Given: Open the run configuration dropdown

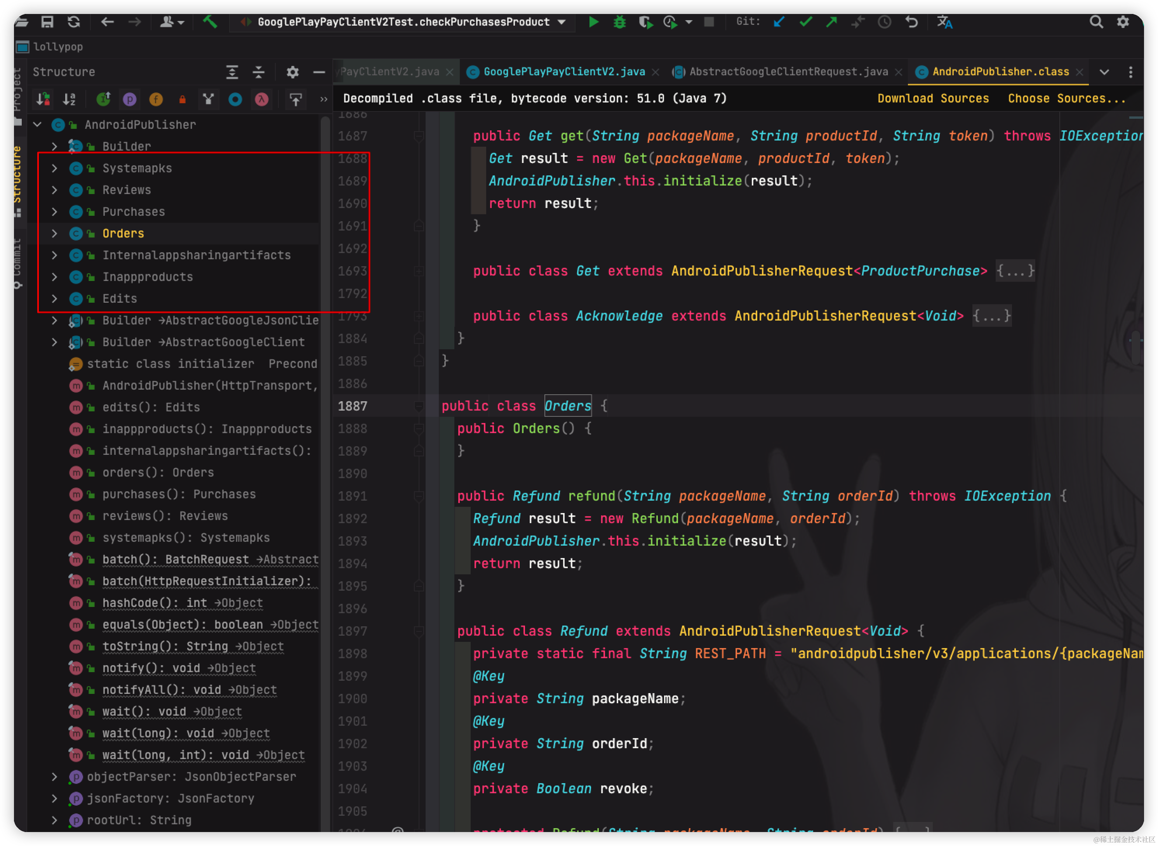Looking at the screenshot, I should 562,21.
